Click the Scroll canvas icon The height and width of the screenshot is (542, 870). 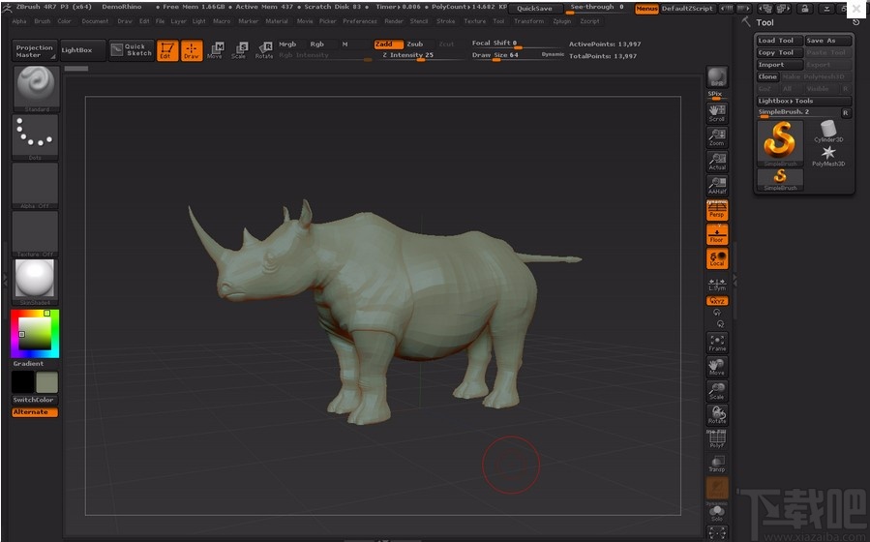click(x=717, y=113)
